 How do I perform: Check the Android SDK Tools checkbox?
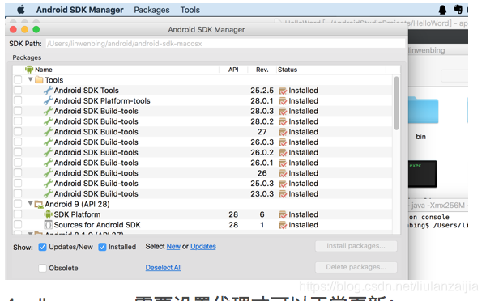pyautogui.click(x=18, y=90)
